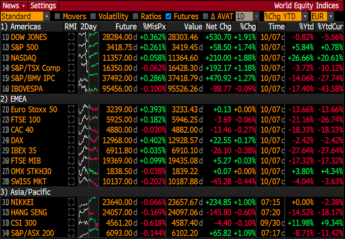
Task: Open the News dropdown menu
Action: [x=14, y=6]
